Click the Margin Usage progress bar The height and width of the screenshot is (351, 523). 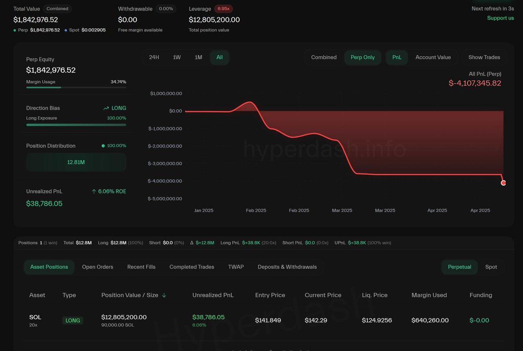click(x=76, y=87)
